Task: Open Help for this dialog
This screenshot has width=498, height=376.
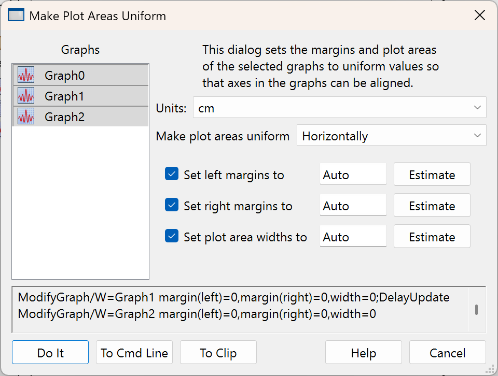Action: pos(363,353)
